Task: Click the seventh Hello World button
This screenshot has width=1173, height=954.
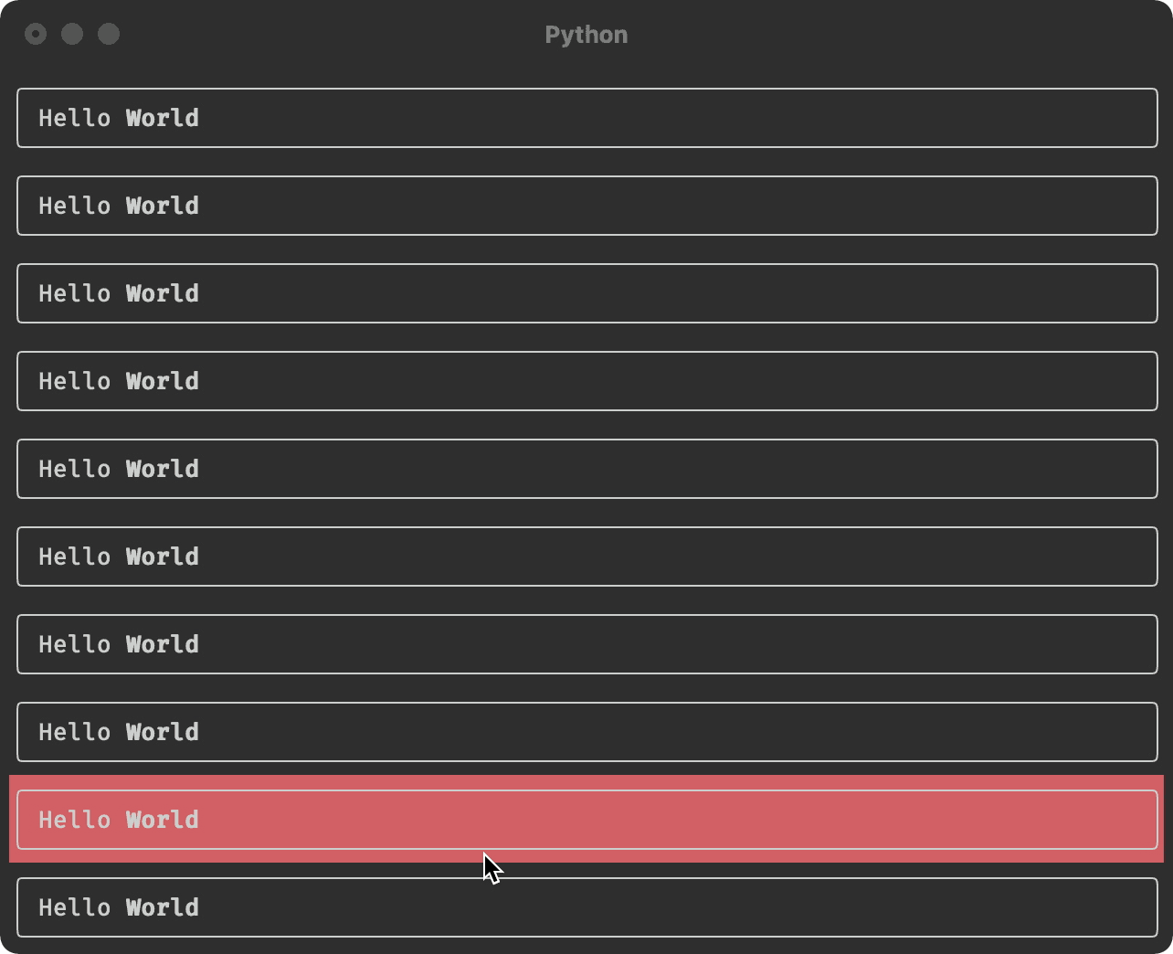Action: click(x=586, y=644)
